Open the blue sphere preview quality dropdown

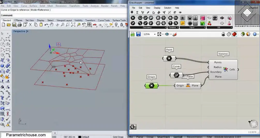pos(258,34)
